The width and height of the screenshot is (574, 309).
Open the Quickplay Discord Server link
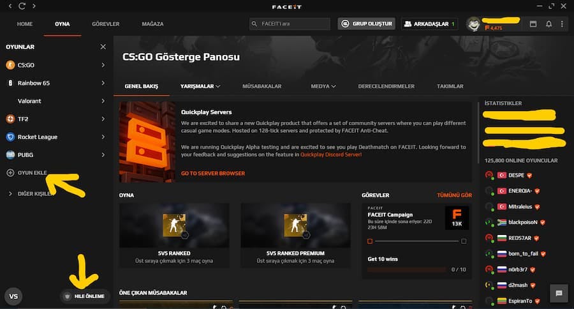coord(331,154)
